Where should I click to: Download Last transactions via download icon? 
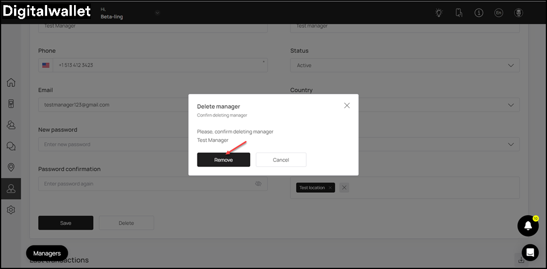tap(521, 259)
